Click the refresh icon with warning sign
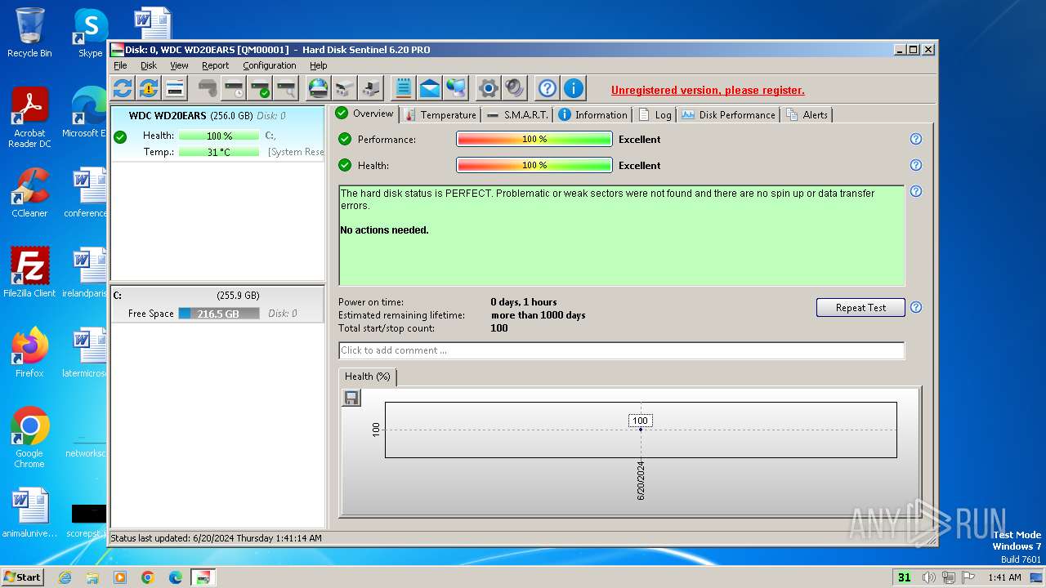This screenshot has height=588, width=1046. (x=149, y=88)
